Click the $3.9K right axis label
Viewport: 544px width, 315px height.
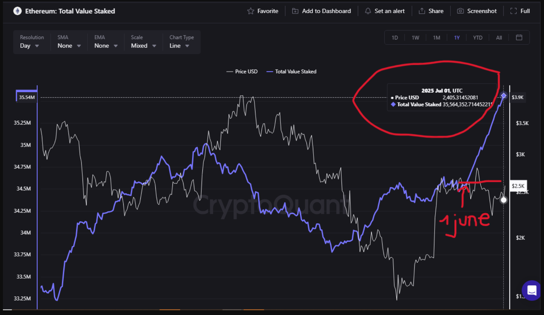click(x=518, y=97)
